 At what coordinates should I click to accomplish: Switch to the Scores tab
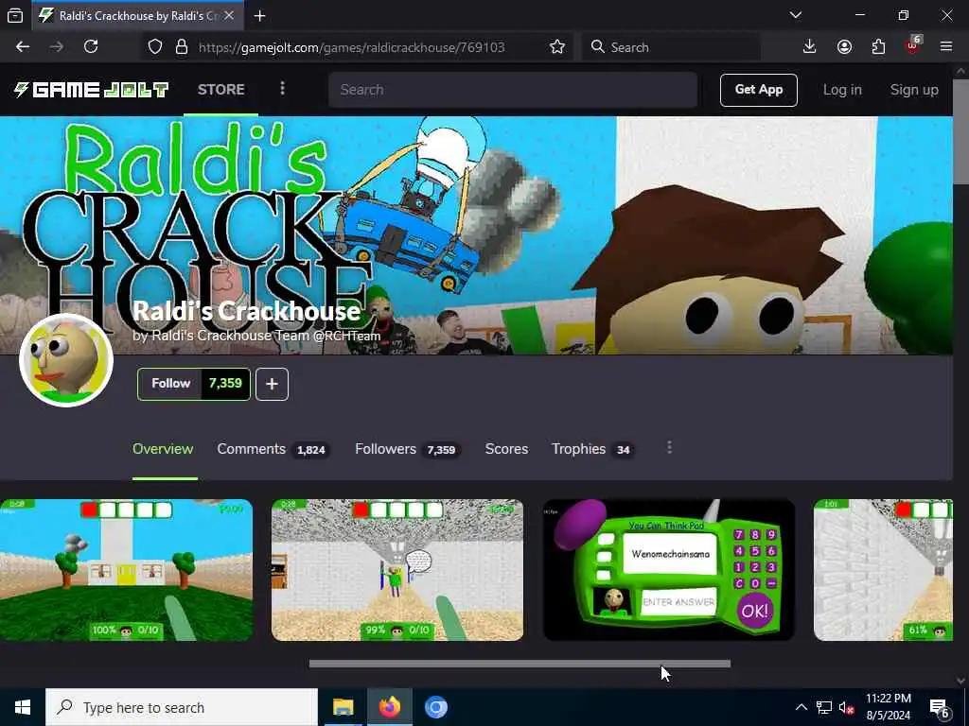point(507,449)
